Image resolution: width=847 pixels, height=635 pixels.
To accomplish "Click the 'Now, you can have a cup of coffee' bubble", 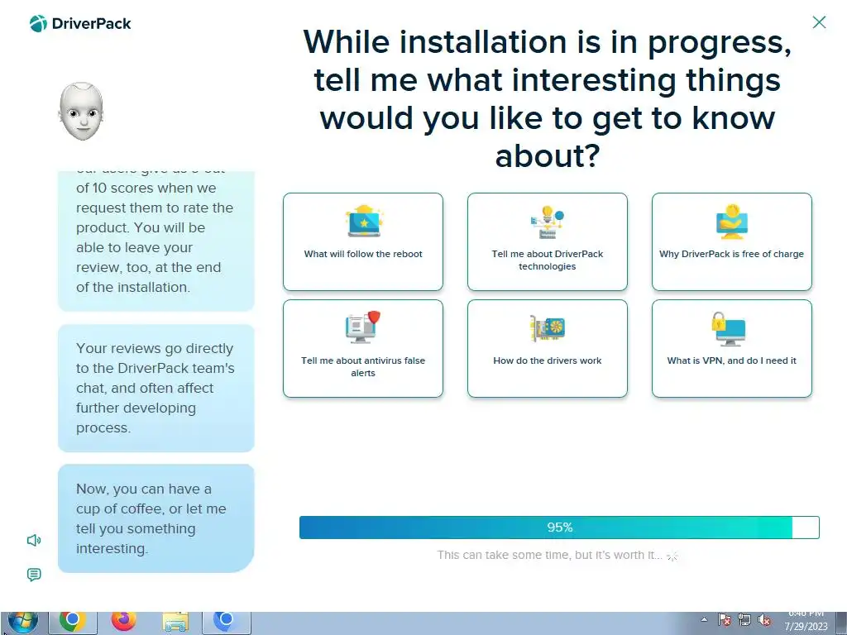I will [156, 518].
